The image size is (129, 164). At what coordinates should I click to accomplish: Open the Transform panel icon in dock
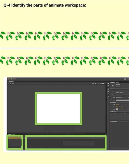pos(108,94)
